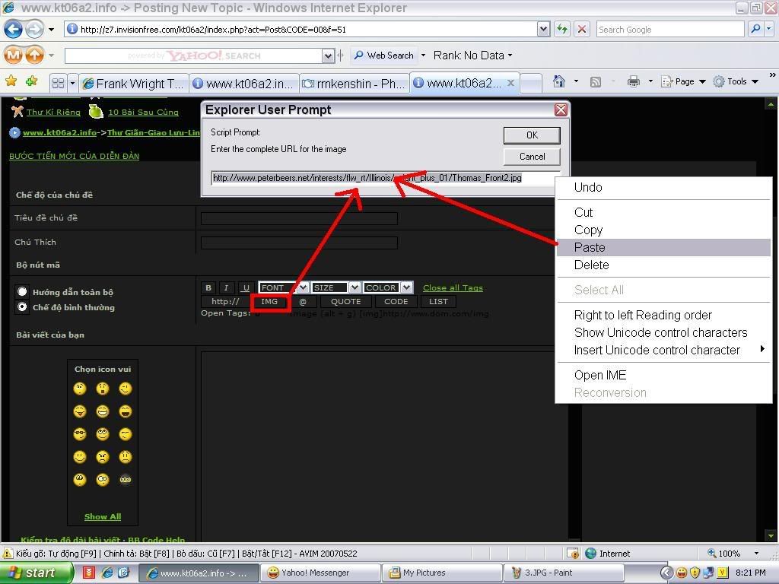Open 10 Bài Sau Cùng link

(x=143, y=112)
